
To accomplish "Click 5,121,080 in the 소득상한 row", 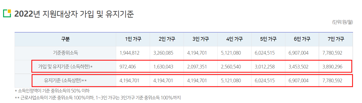I will (x=231, y=80).
